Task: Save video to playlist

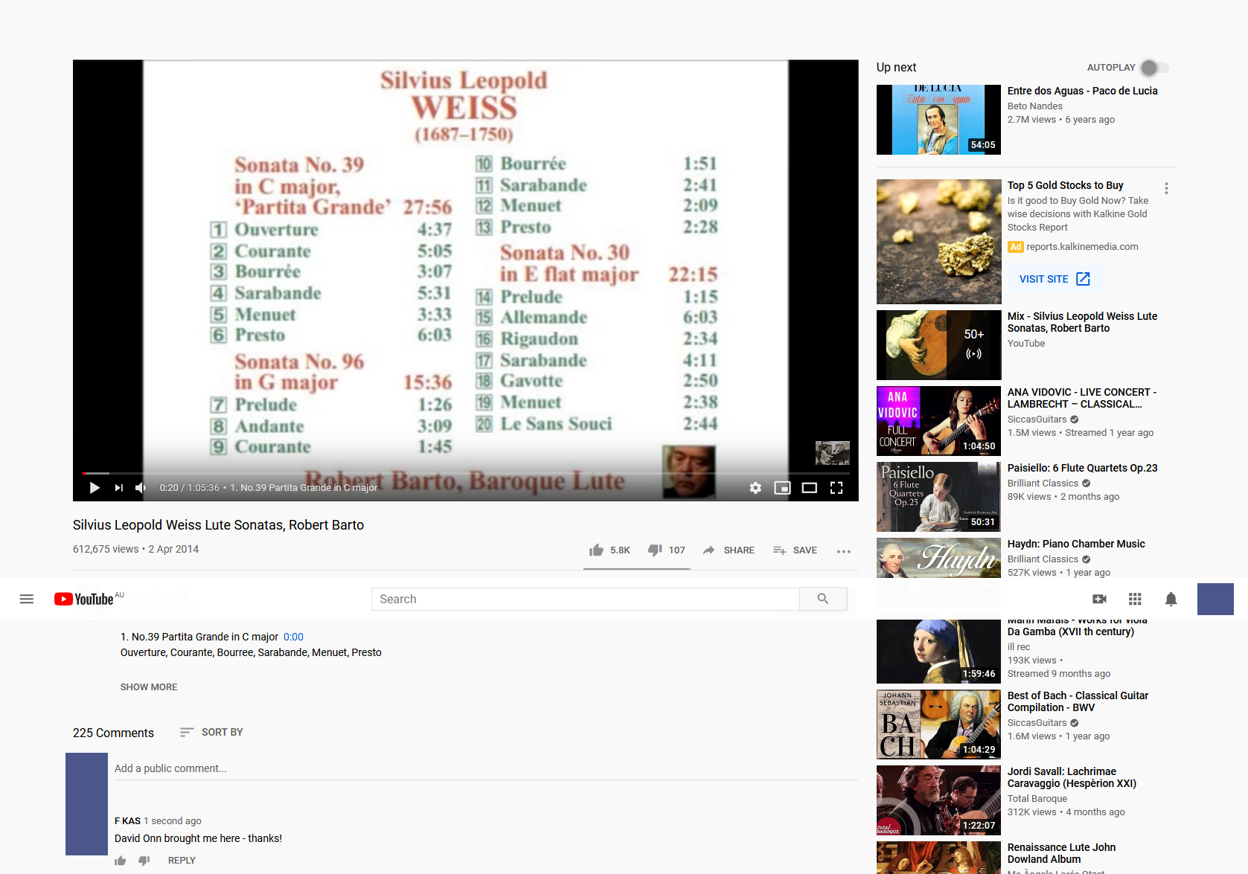Action: click(795, 550)
